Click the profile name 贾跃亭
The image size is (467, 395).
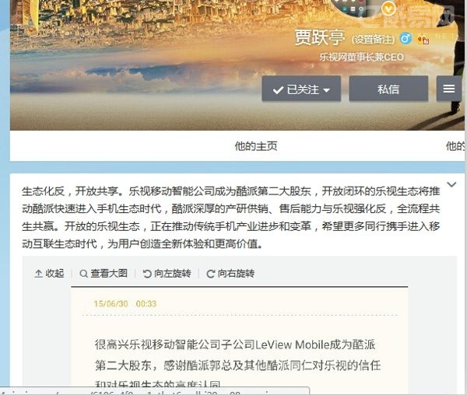point(320,38)
